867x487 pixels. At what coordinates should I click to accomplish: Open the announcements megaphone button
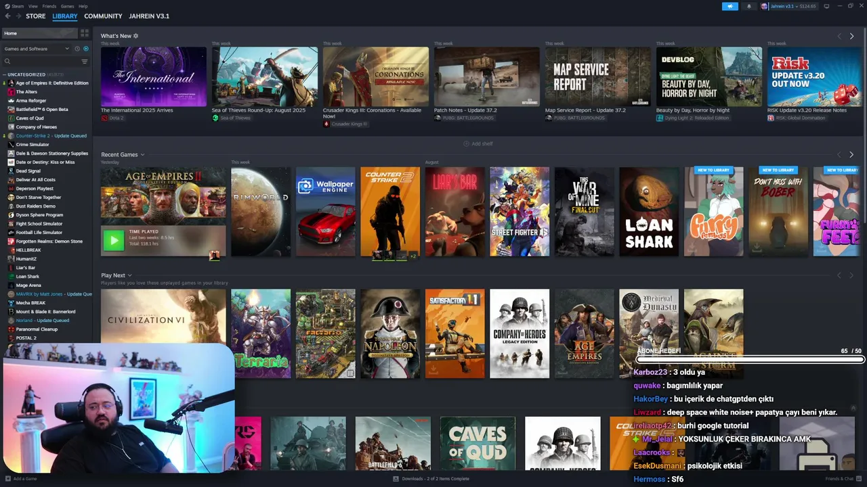pos(730,6)
